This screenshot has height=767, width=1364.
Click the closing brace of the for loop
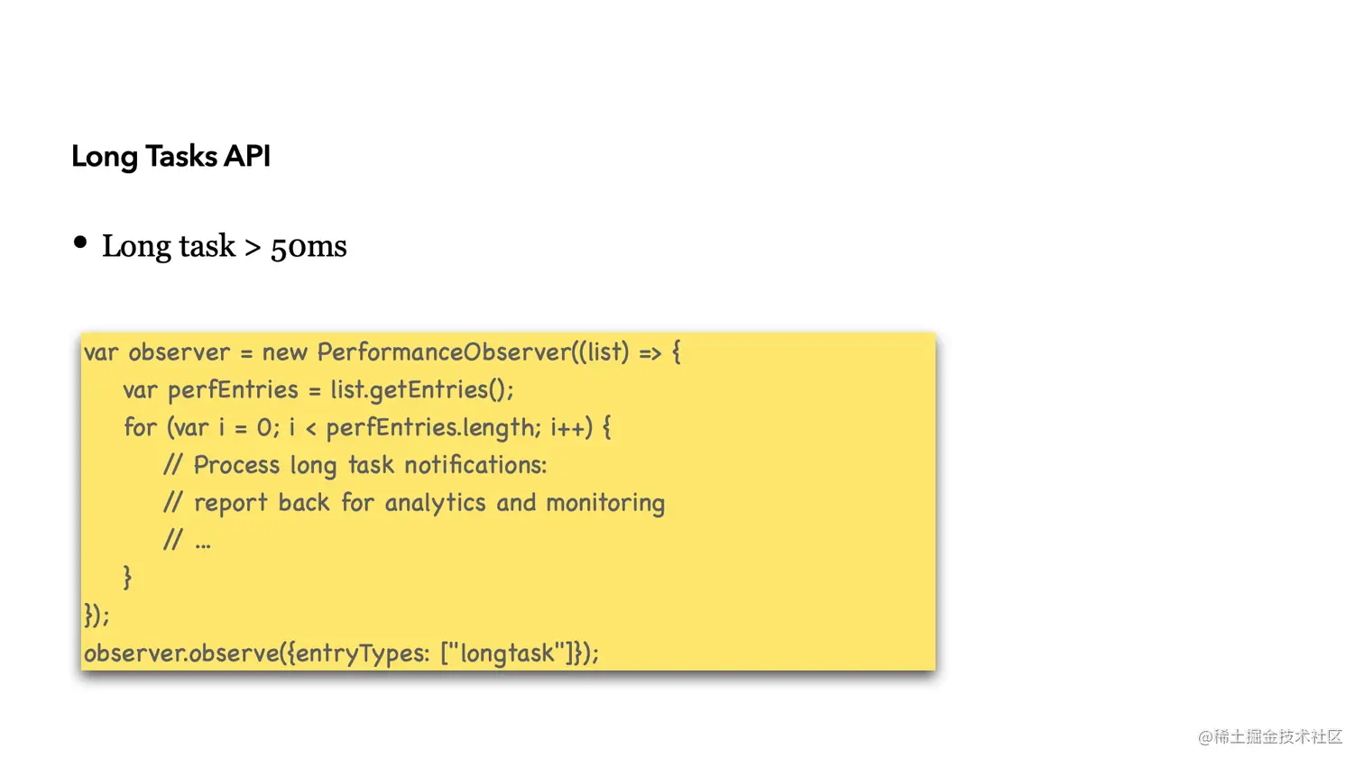click(127, 578)
